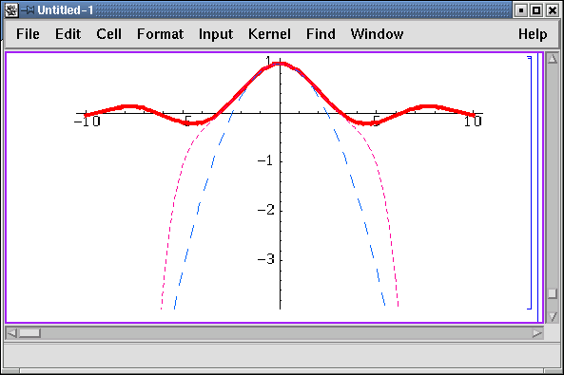Click the horizontal scrollbar thumb
Screen dimensions: 564x375
[x=29, y=333]
